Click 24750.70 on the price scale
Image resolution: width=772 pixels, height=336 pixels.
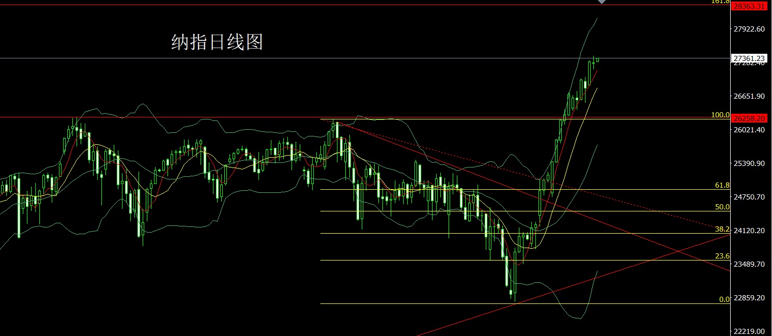point(749,197)
